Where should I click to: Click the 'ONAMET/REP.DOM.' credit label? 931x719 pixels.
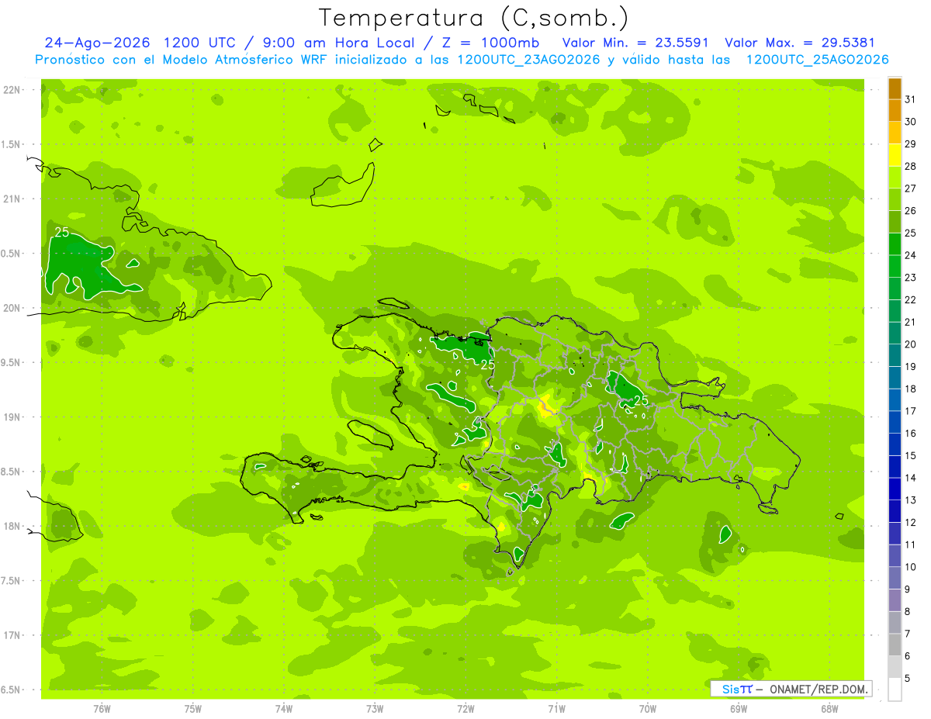(x=818, y=689)
